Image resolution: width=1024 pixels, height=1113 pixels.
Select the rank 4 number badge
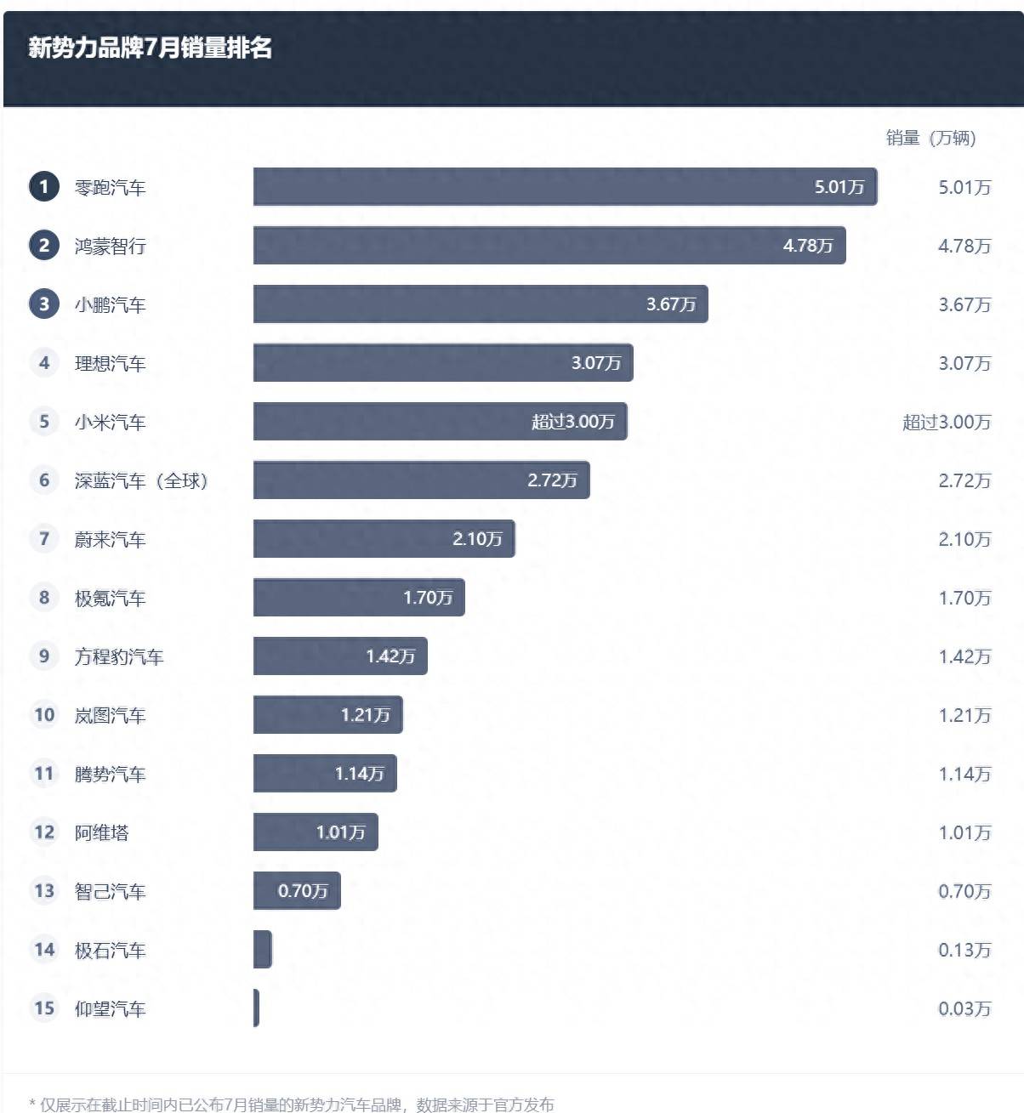click(44, 362)
